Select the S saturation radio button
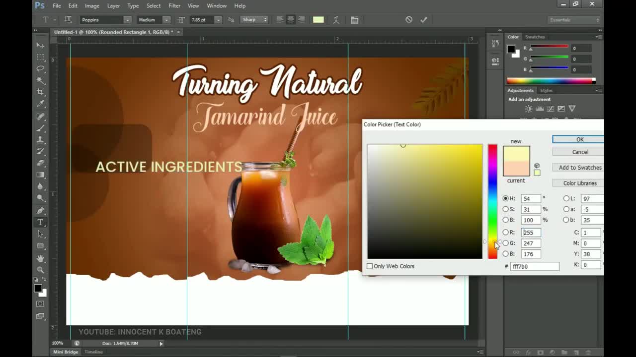 point(506,209)
